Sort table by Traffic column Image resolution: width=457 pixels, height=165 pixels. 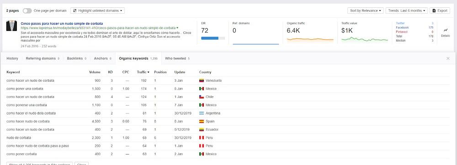click(x=143, y=72)
